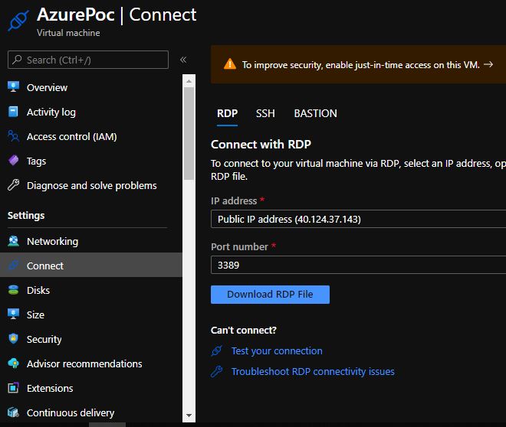Click the purple Tags icon
This screenshot has width=506, height=427.
[13, 161]
